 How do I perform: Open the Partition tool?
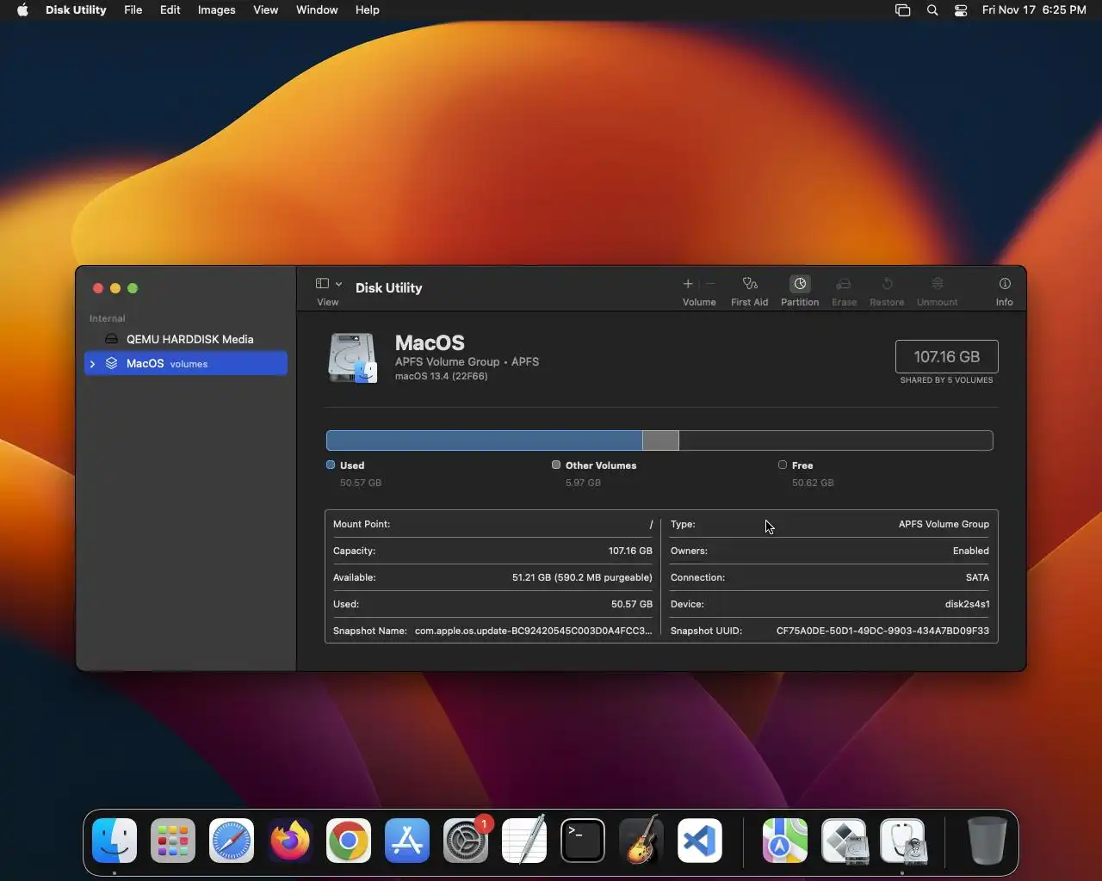[x=800, y=283]
